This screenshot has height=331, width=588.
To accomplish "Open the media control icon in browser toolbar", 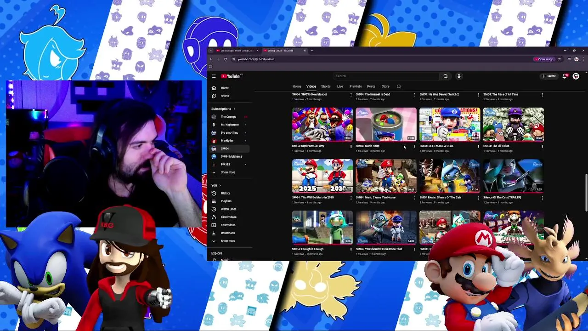I will (x=569, y=59).
